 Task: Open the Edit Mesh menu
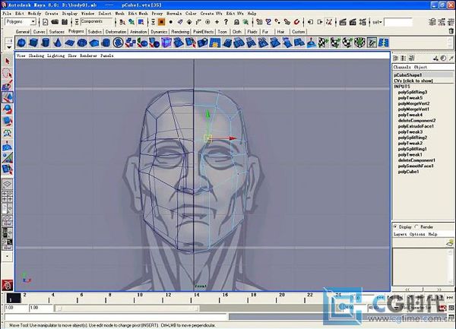click(x=138, y=14)
